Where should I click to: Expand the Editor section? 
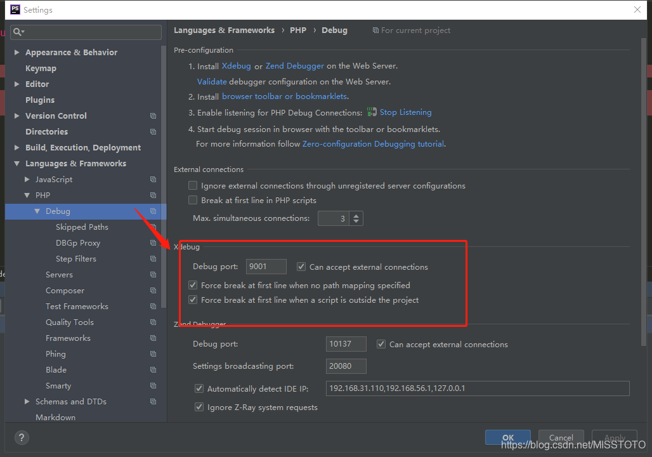coord(16,84)
